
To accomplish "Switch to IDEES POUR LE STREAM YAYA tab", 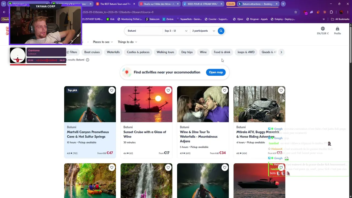I will 203,4.
